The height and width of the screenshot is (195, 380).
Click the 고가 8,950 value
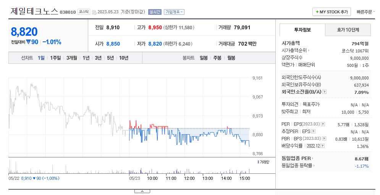pyautogui.click(x=155, y=27)
